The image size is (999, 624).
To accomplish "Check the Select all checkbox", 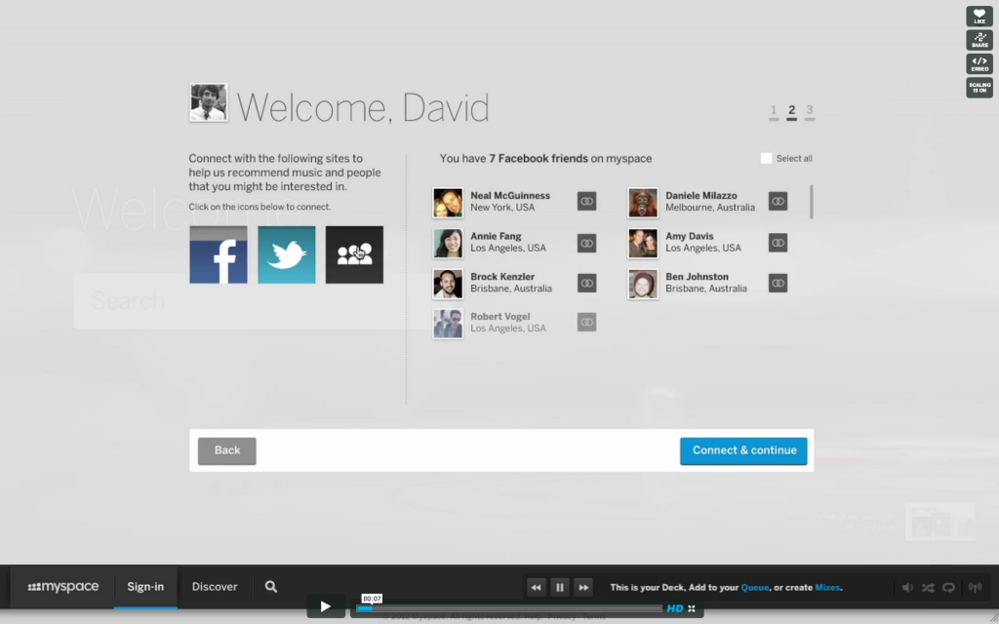I will tap(767, 159).
